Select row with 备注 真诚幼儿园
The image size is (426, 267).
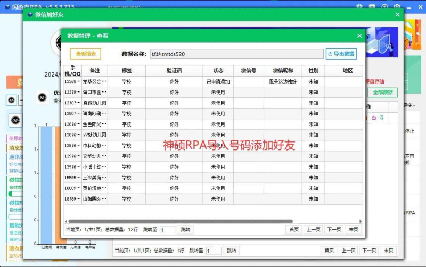click(x=214, y=103)
